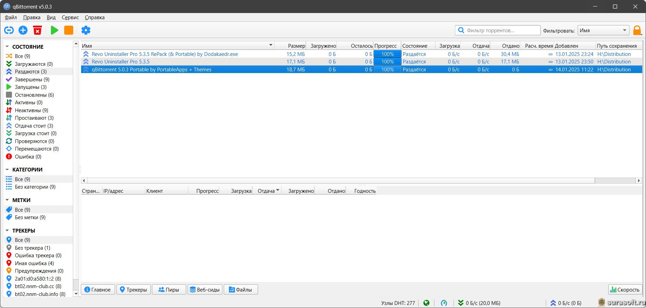The image size is (646, 308).
Task: Click the green start torrent play icon
Action: point(54,30)
